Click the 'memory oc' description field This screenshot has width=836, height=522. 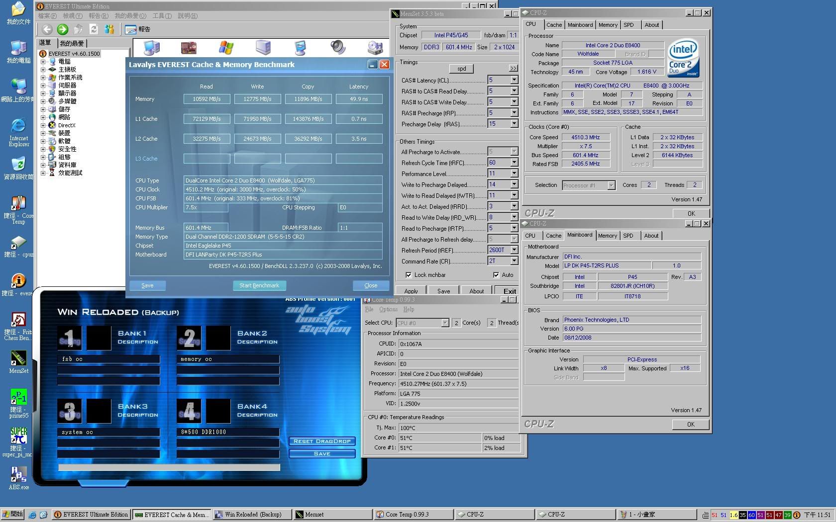pyautogui.click(x=228, y=359)
